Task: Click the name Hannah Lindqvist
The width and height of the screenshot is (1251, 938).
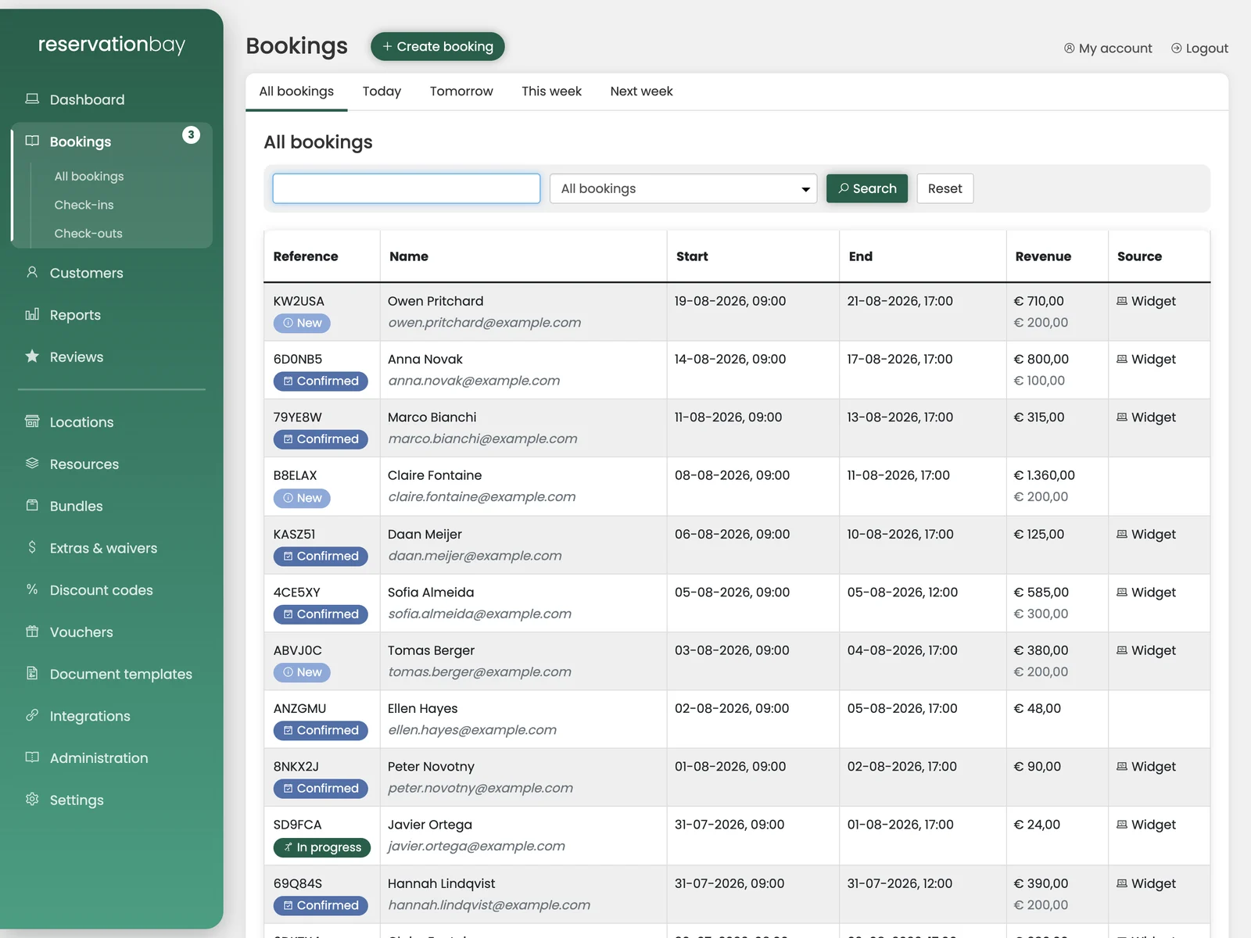Action: click(442, 883)
